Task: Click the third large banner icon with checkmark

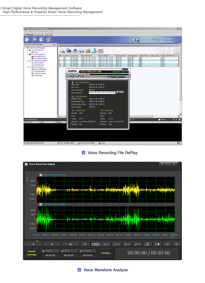Action: coord(42,39)
